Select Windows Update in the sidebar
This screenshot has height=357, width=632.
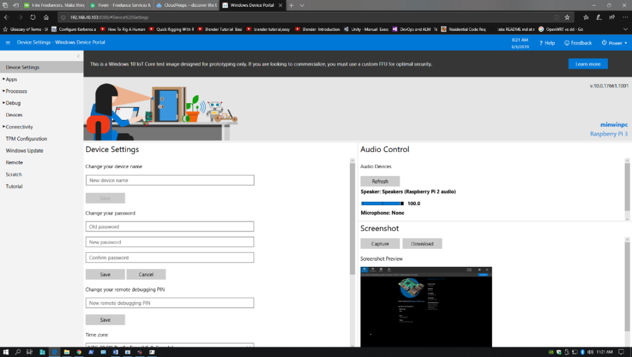coord(25,150)
